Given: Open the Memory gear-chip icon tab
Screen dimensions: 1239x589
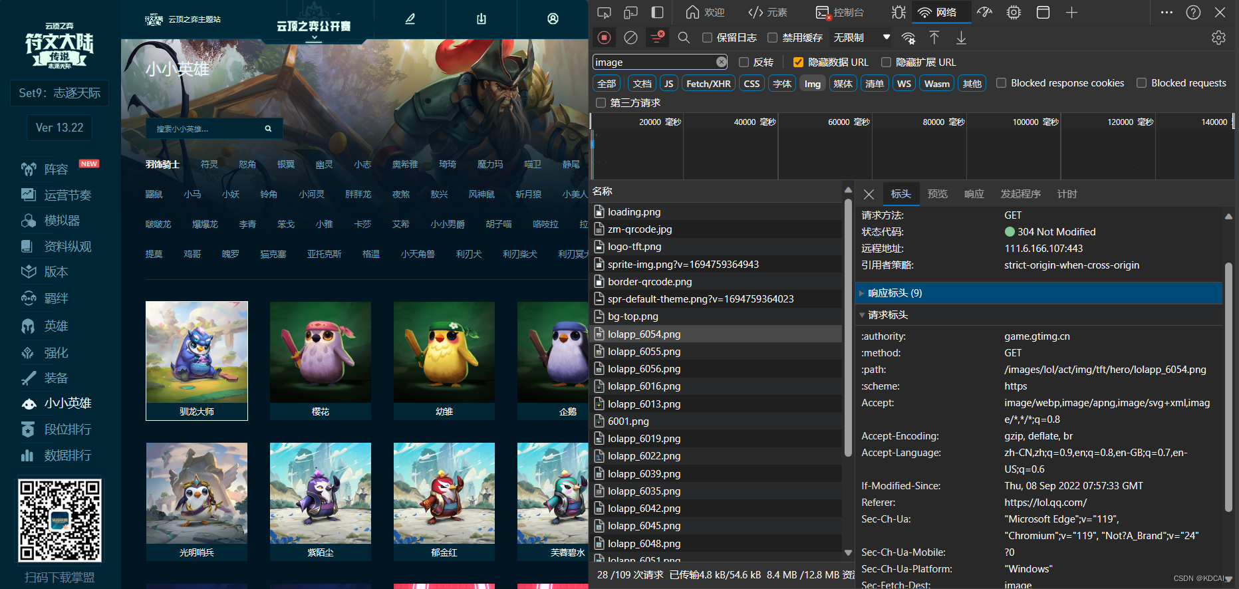Looking at the screenshot, I should pos(1014,13).
